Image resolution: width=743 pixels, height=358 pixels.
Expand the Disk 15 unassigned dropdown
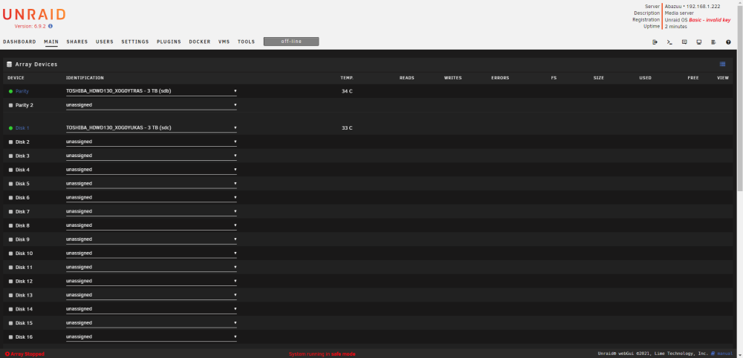click(x=152, y=323)
